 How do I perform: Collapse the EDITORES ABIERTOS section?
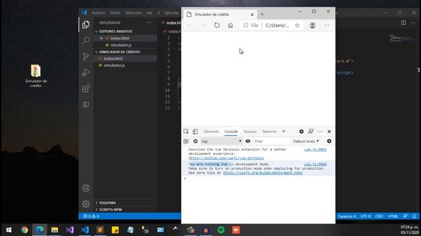tap(116, 31)
